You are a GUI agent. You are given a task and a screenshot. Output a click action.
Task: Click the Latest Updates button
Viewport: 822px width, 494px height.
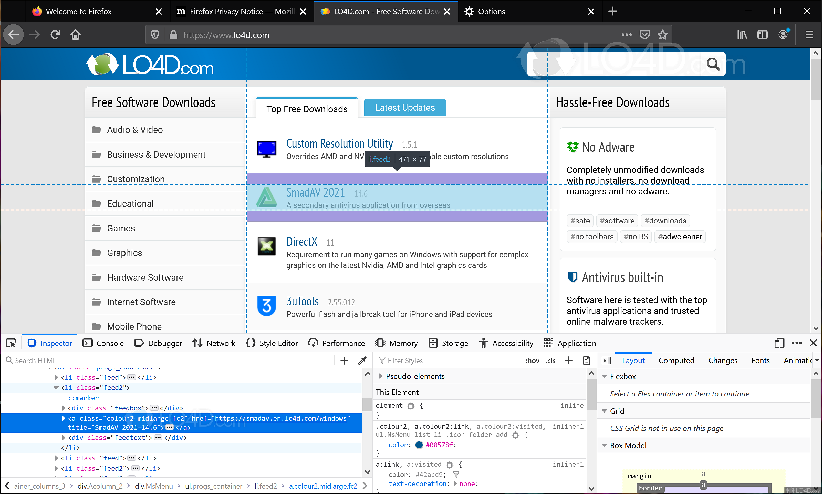coord(405,107)
